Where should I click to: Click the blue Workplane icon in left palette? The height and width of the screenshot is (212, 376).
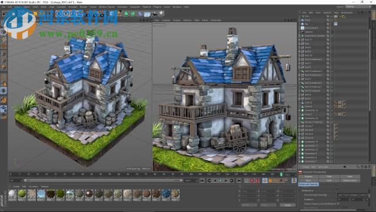pos(4,108)
